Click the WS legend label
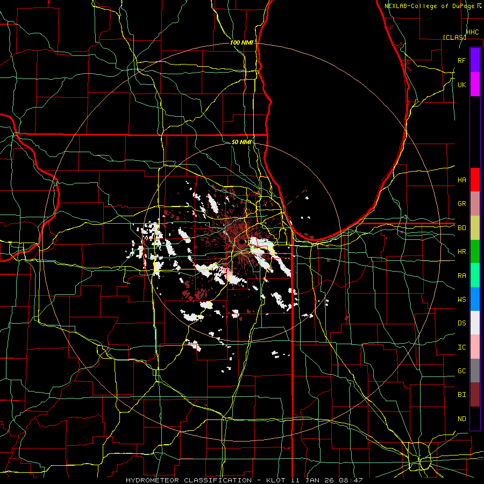 (x=461, y=300)
